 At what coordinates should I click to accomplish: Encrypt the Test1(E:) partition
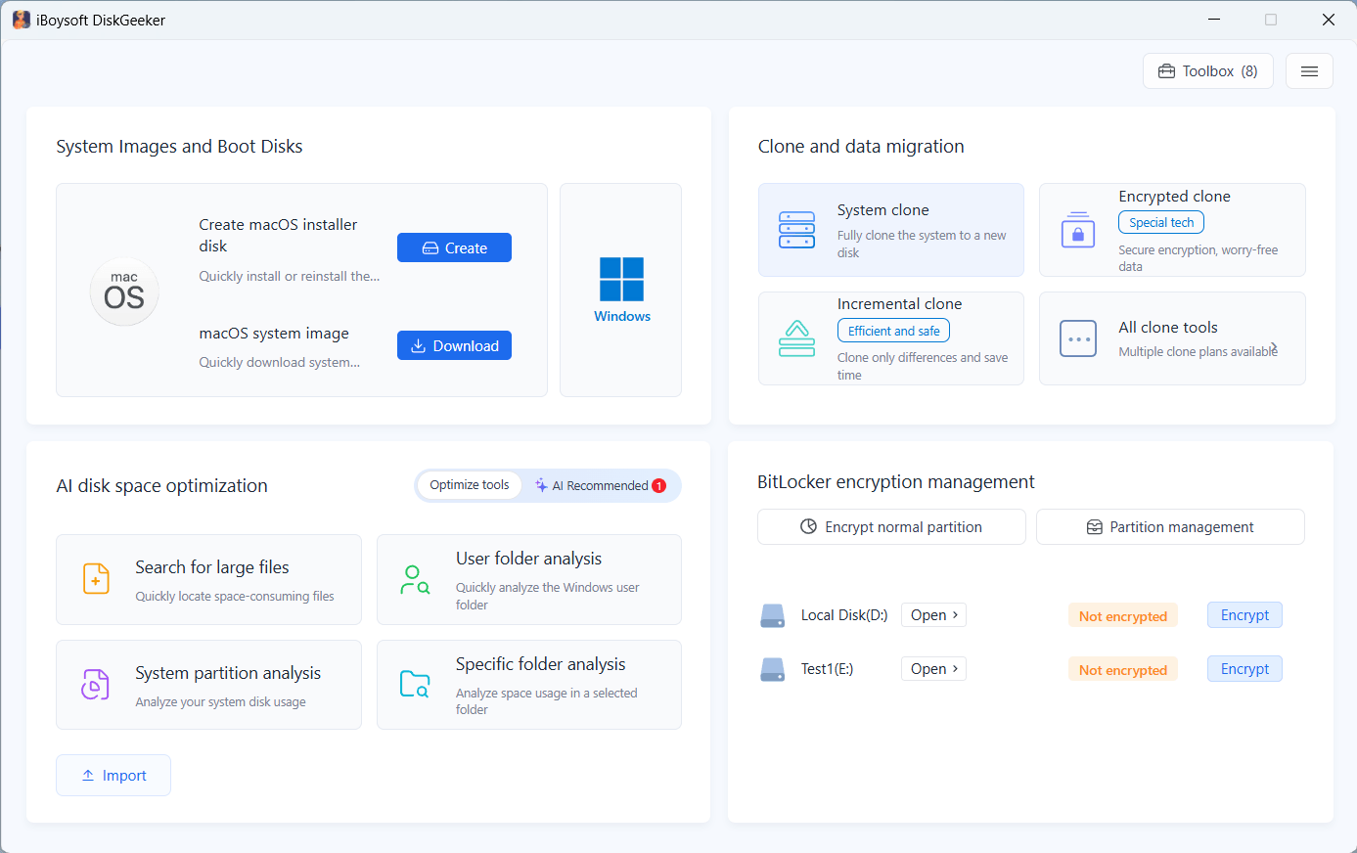[1244, 669]
